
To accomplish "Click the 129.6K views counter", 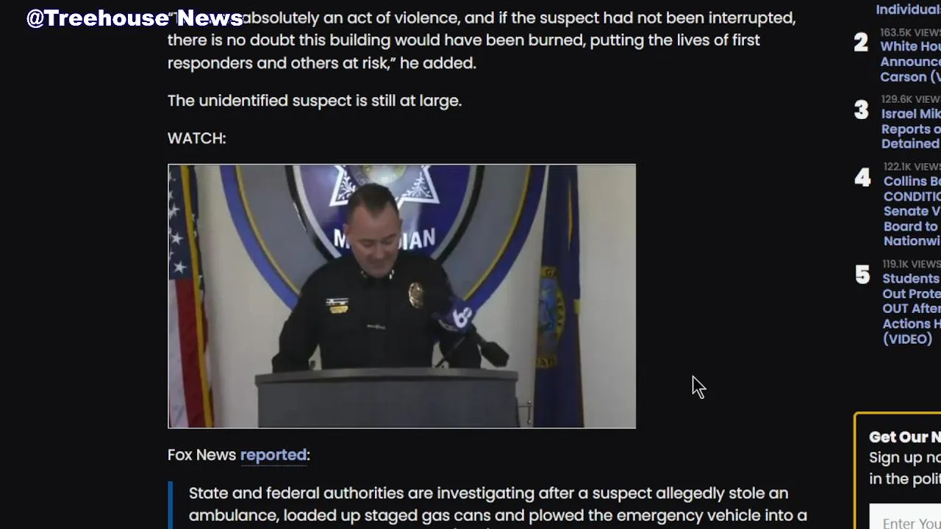I will pyautogui.click(x=911, y=99).
